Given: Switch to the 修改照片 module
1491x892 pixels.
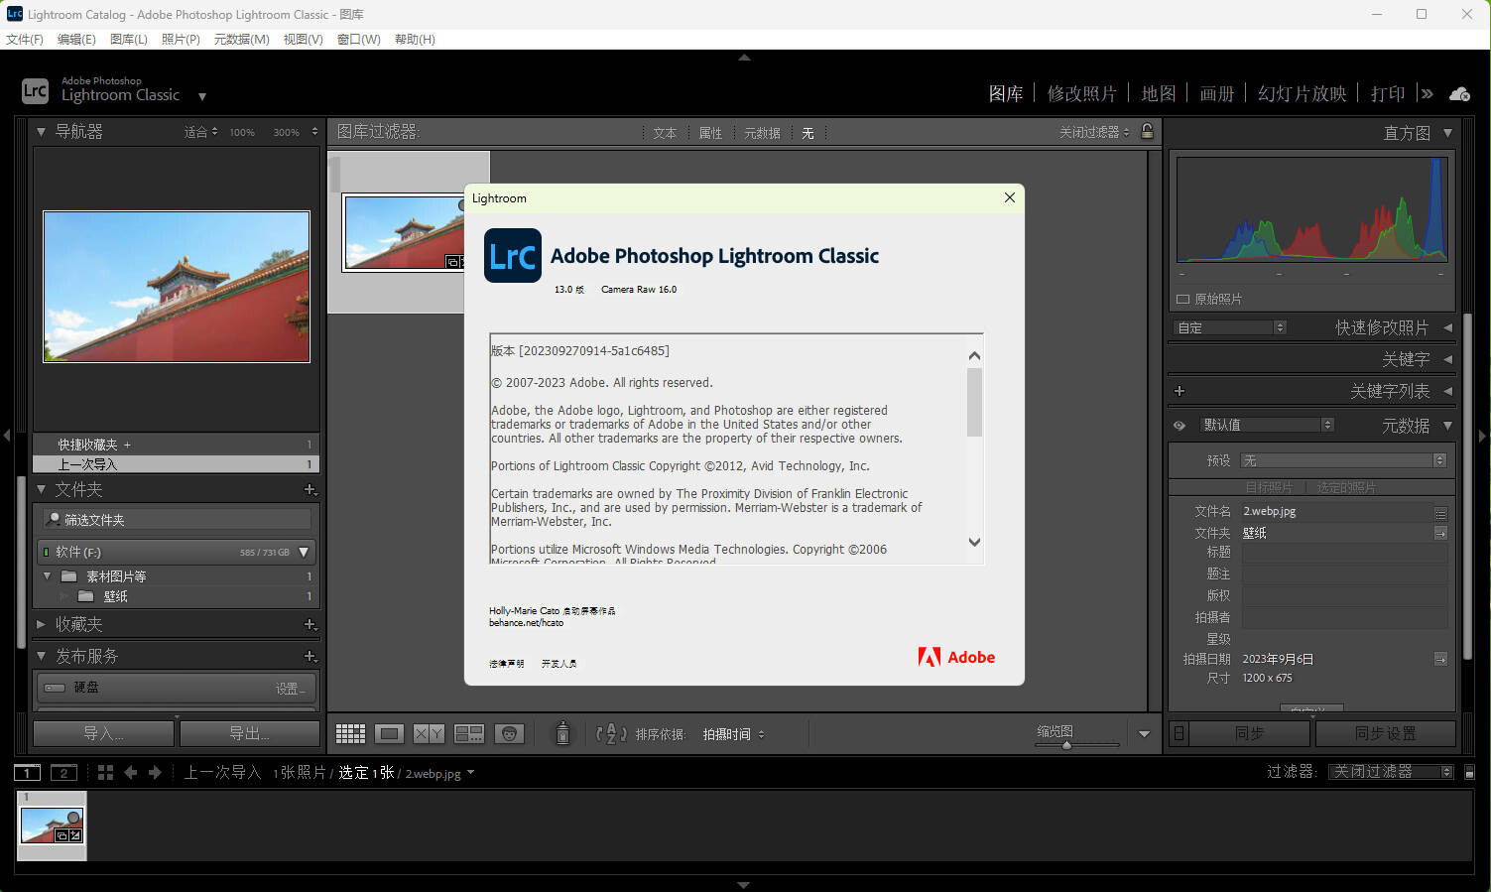Looking at the screenshot, I should [x=1082, y=93].
